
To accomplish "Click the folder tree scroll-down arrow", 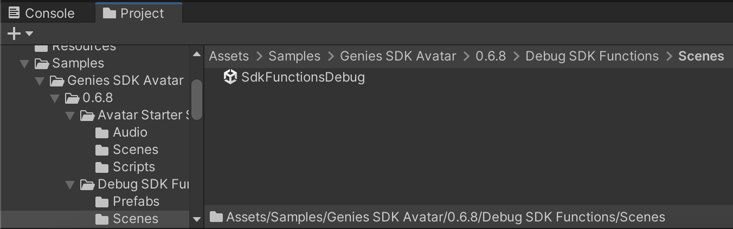I will (197, 219).
